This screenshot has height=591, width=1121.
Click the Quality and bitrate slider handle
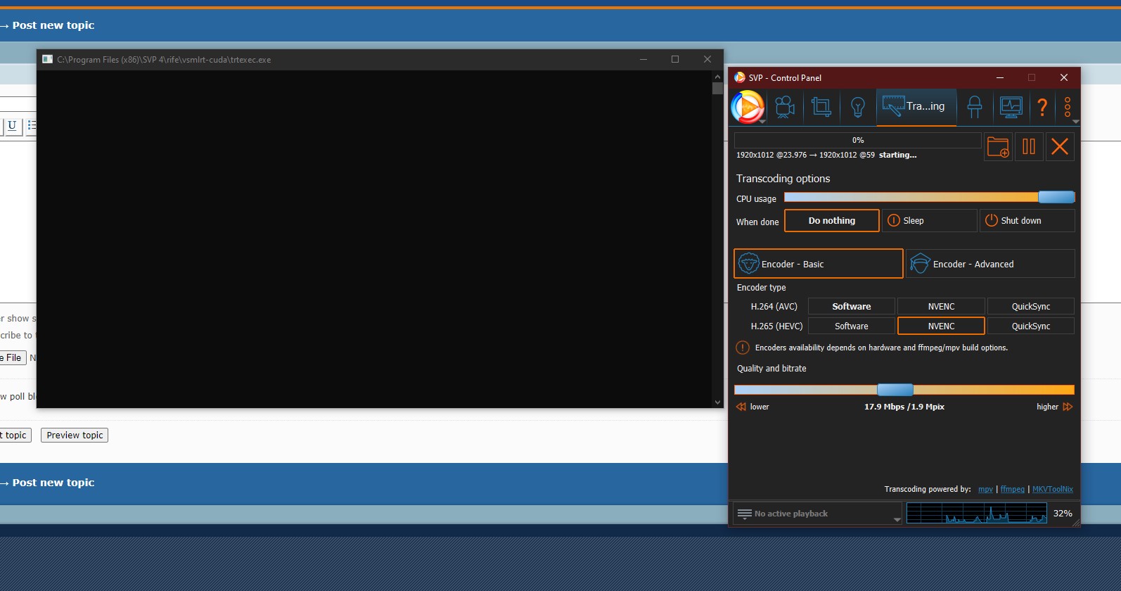895,390
